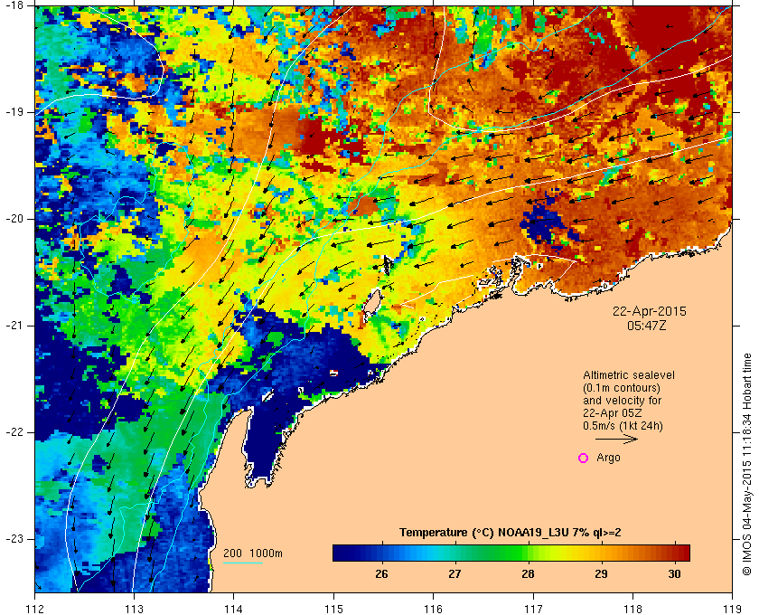Click the 'Argo' legend label
The image size is (759, 615).
pyautogui.click(x=608, y=458)
